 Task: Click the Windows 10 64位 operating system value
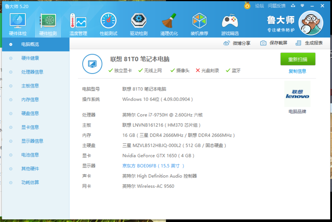(x=158, y=99)
